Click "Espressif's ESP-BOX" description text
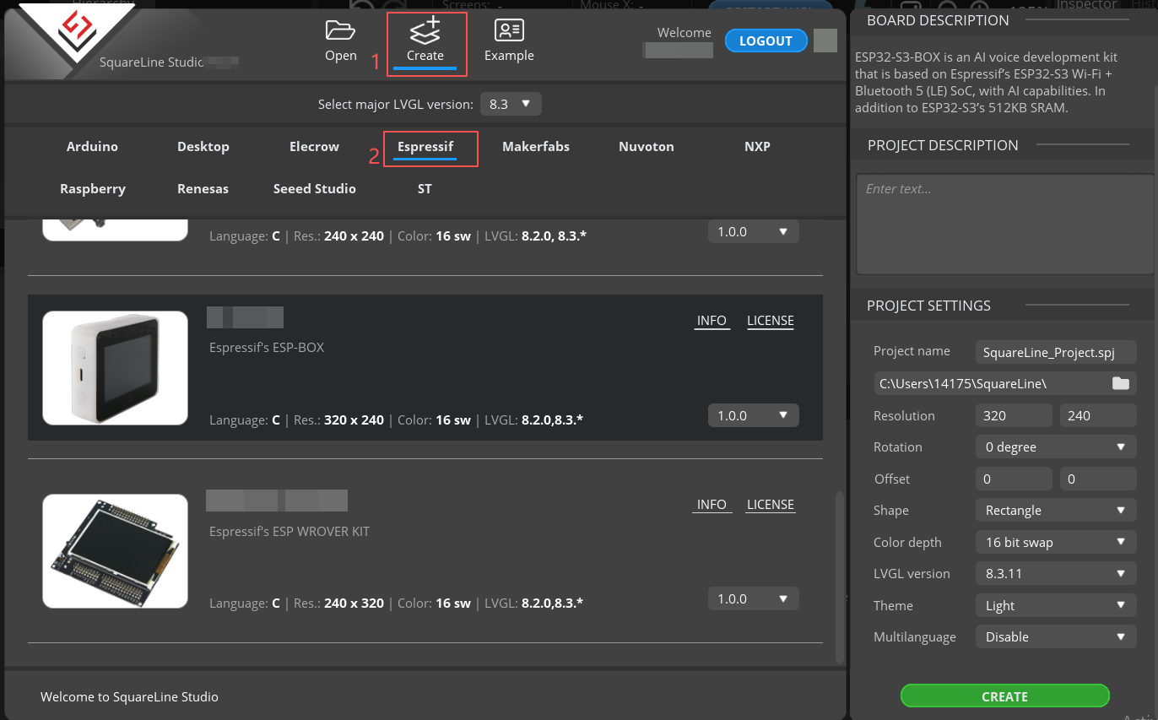 point(267,348)
